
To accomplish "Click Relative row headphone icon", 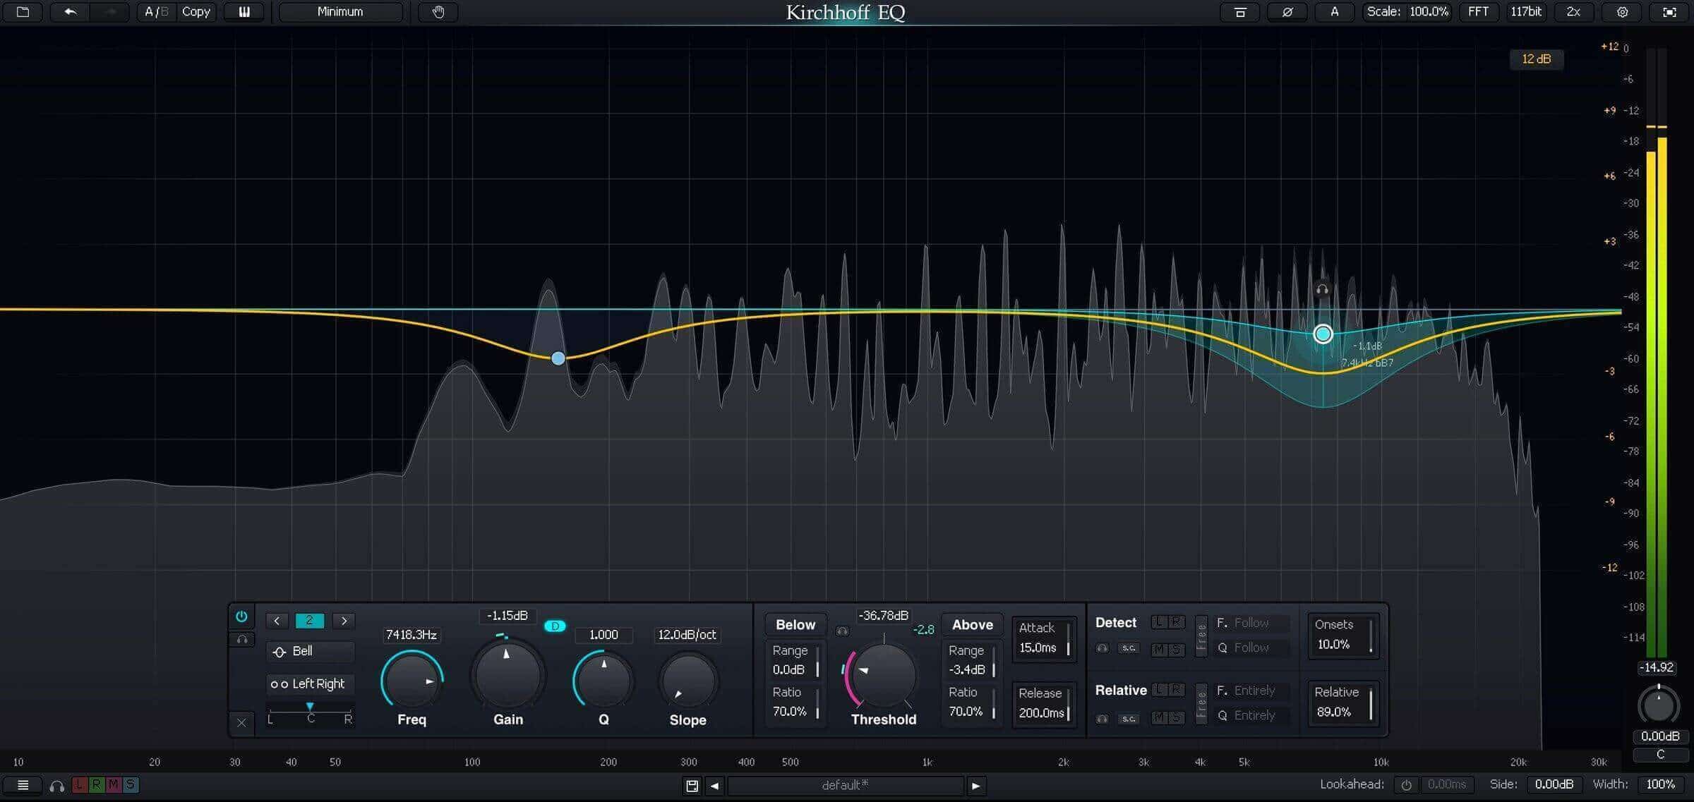I will [x=1103, y=719].
